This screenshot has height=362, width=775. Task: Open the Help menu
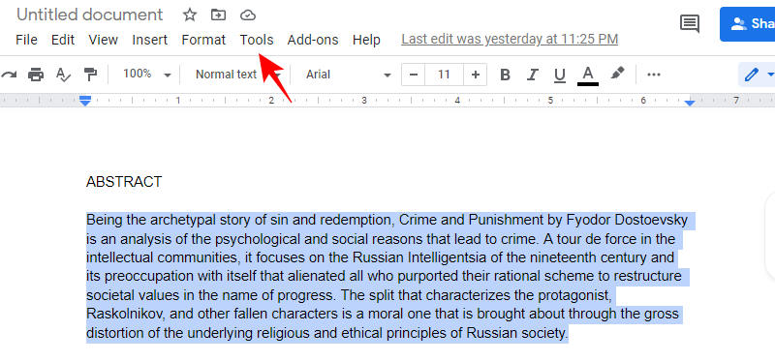point(366,40)
